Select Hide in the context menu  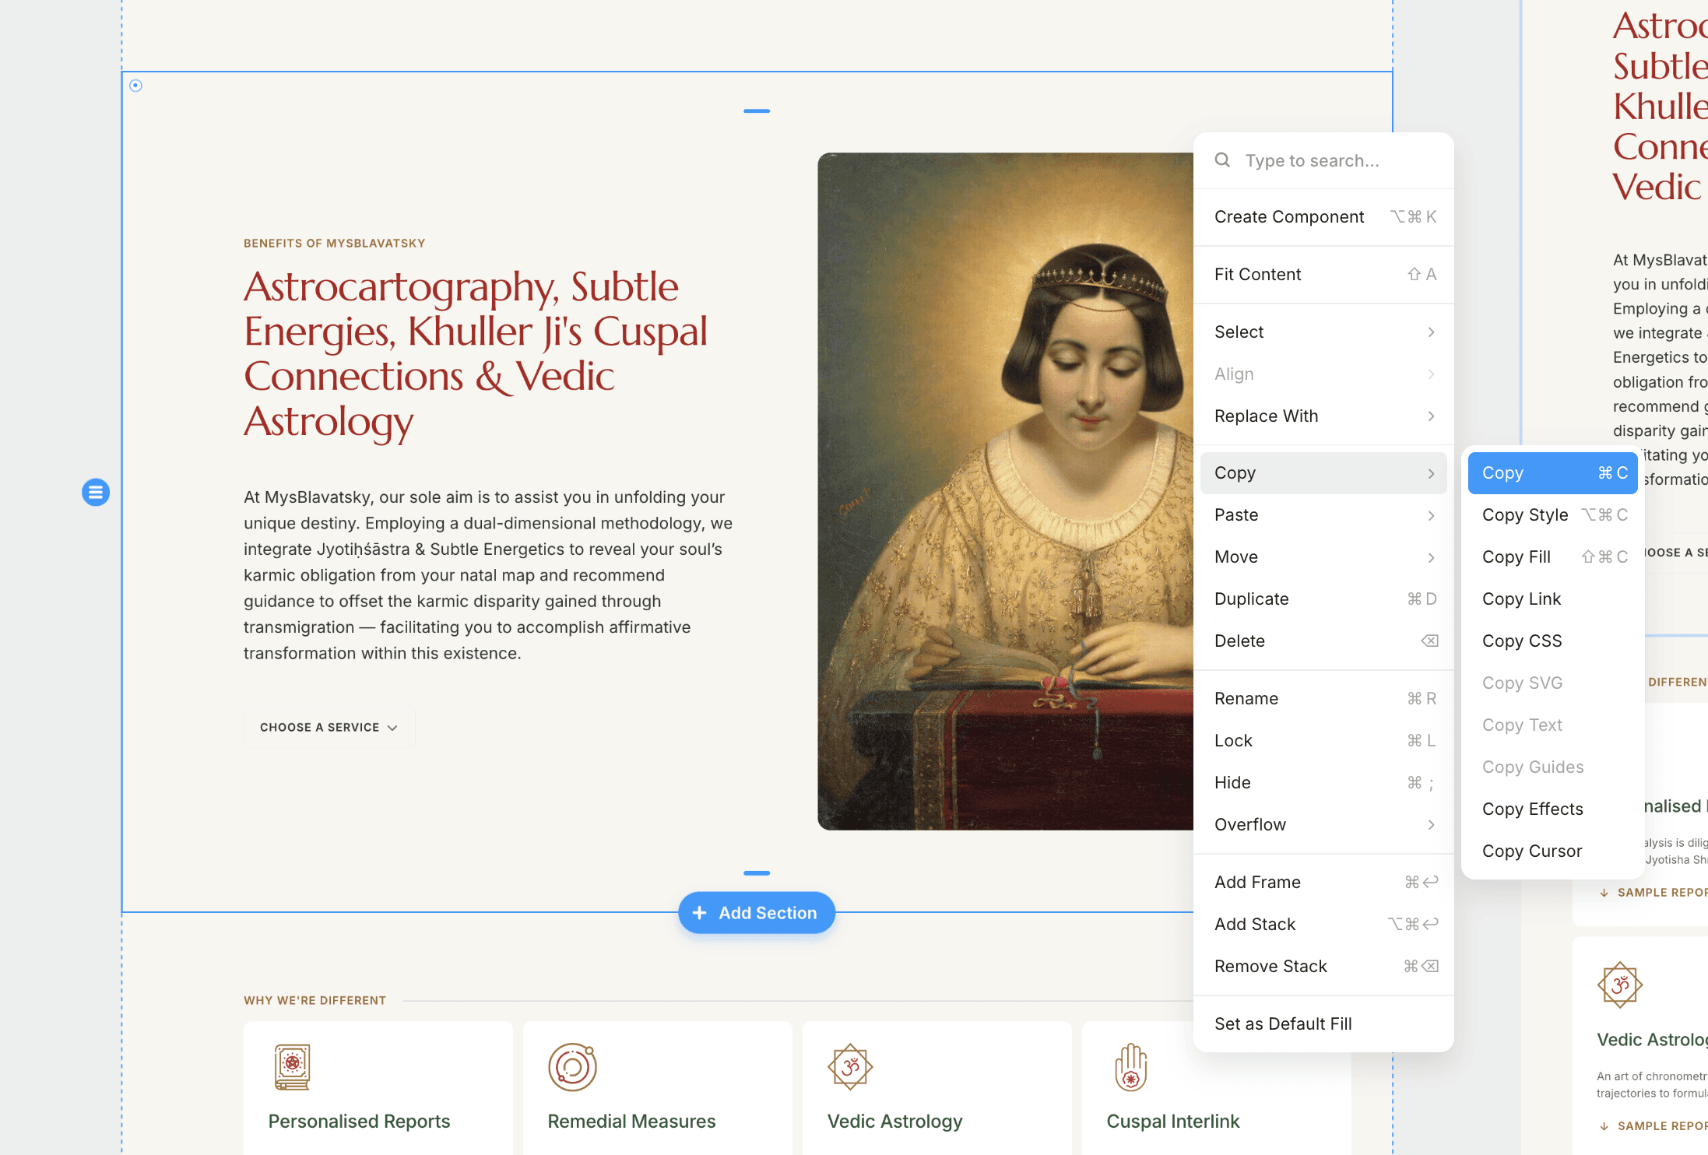tap(1323, 783)
